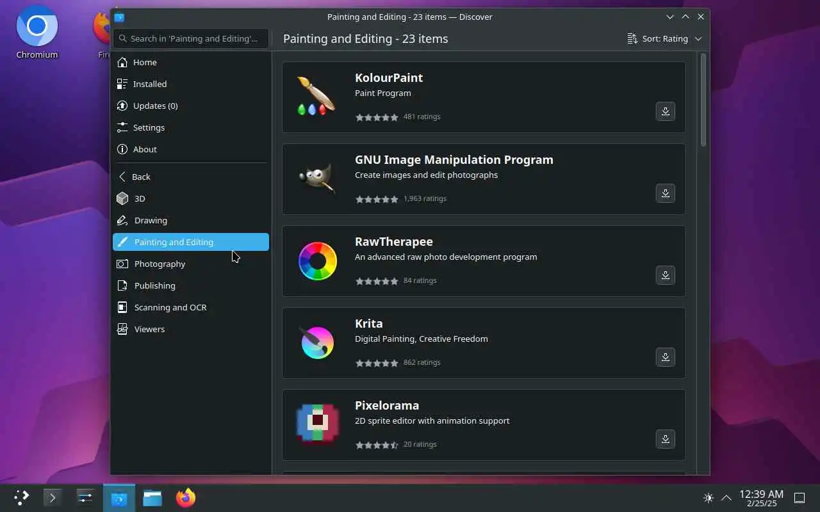Show hidden system tray icons arrow
The height and width of the screenshot is (512, 820).
[726, 498]
